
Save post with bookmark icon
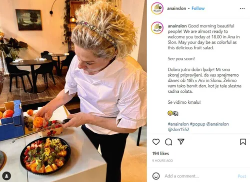(x=243, y=142)
